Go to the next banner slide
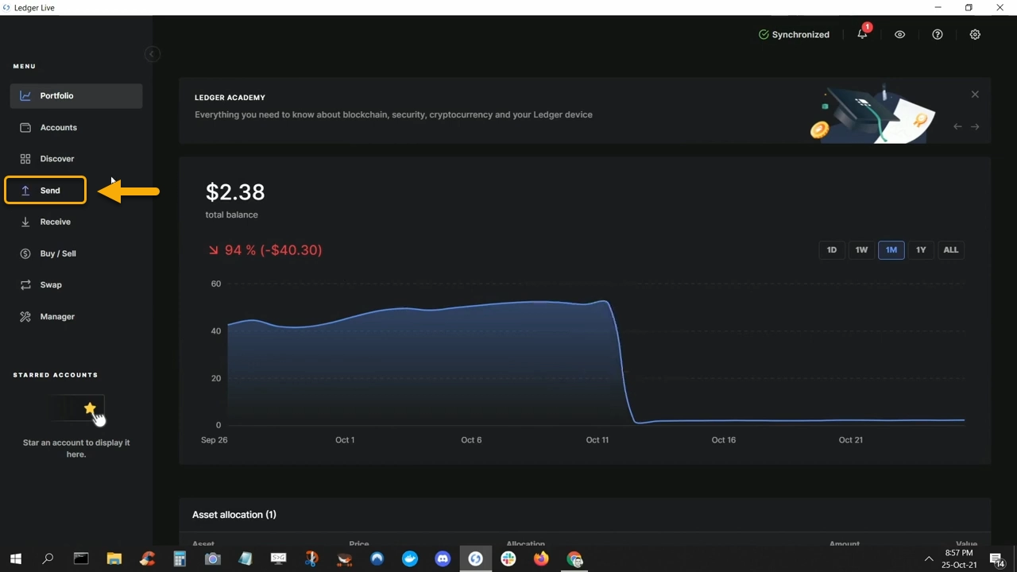 click(x=975, y=126)
